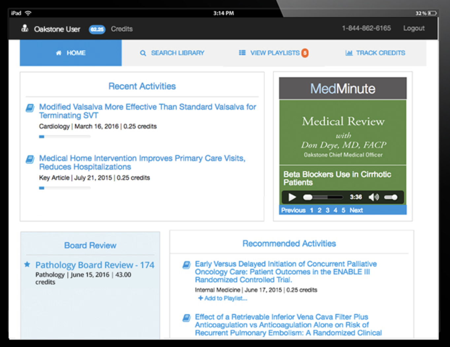Image resolution: width=450 pixels, height=347 pixels.
Task: Go to MedMinute page 1
Action: [x=311, y=210]
